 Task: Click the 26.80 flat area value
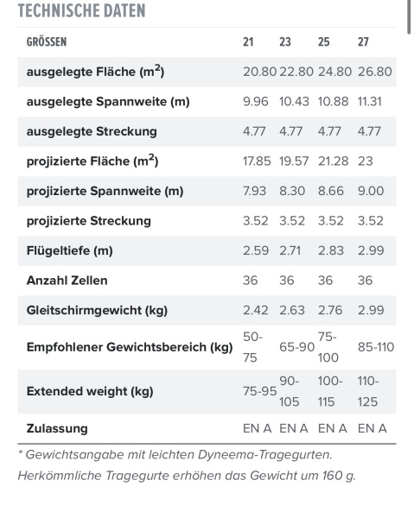coord(374,72)
